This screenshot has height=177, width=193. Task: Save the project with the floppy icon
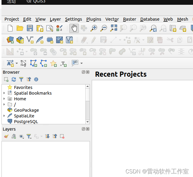click(x=30, y=28)
